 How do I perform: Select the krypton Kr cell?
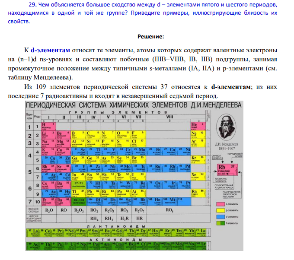pyautogui.click(x=198, y=160)
